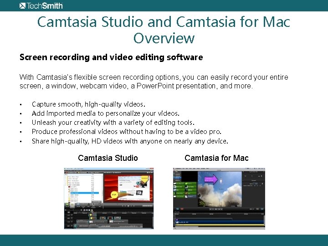Open the Camtasia for Mac screenshot thumbnail
328x246 pixels.
(x=219, y=198)
